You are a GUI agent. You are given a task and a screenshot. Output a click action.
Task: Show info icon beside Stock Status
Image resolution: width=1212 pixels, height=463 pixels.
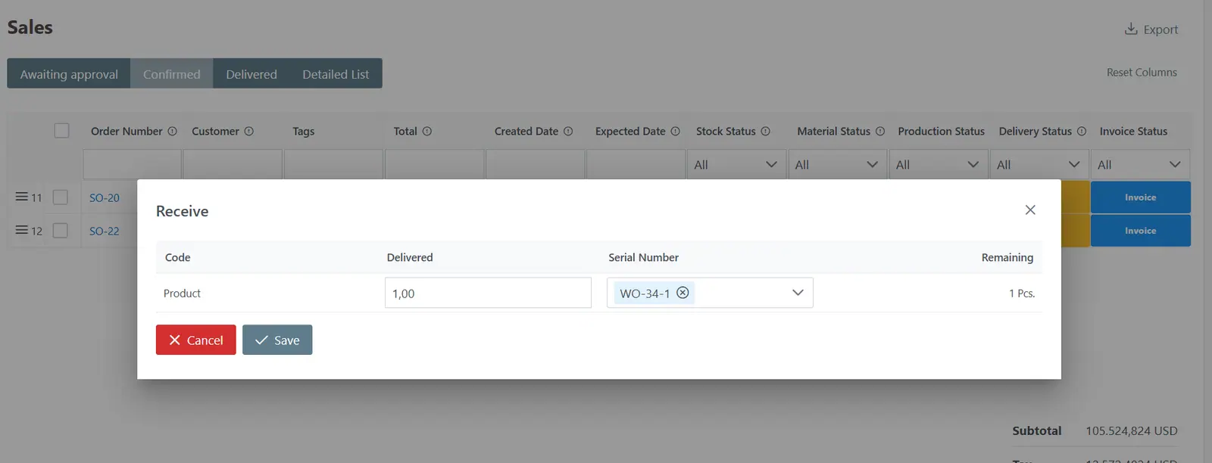[765, 131]
